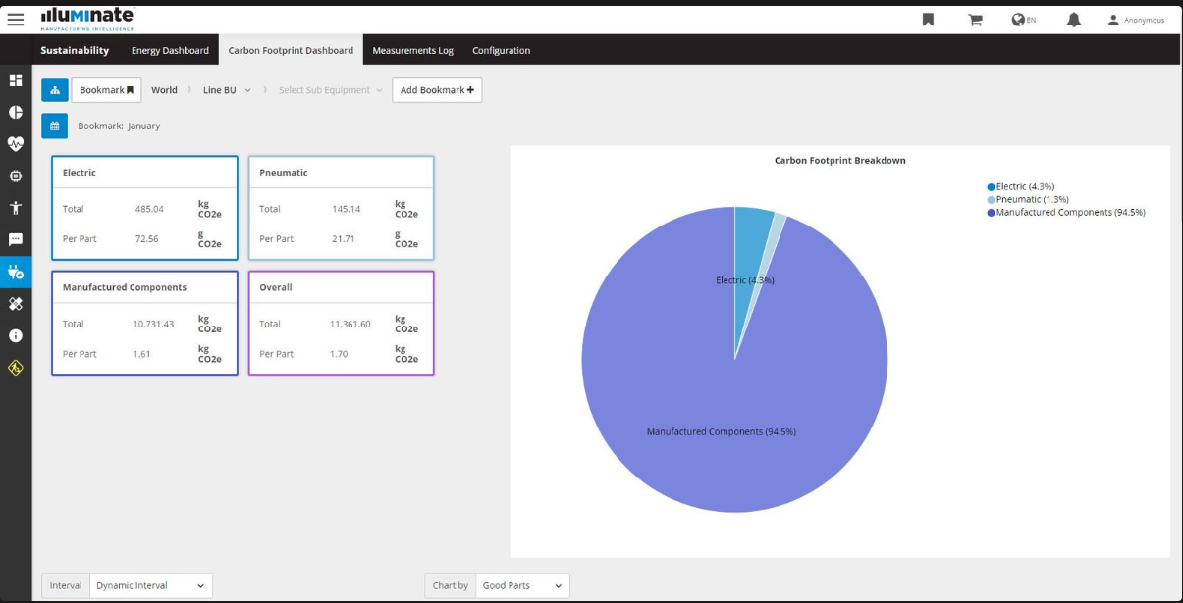Image resolution: width=1183 pixels, height=603 pixels.
Task: Open the calendar date picker button
Action: tap(54, 126)
